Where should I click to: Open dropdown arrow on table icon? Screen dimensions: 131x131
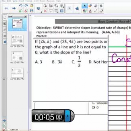point(58,12)
